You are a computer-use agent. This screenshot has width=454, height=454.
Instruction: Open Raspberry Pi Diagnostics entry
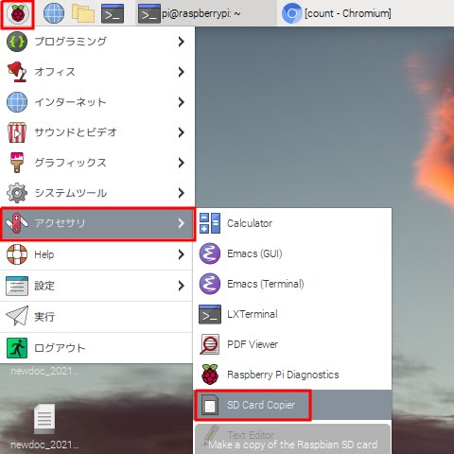pos(292,375)
